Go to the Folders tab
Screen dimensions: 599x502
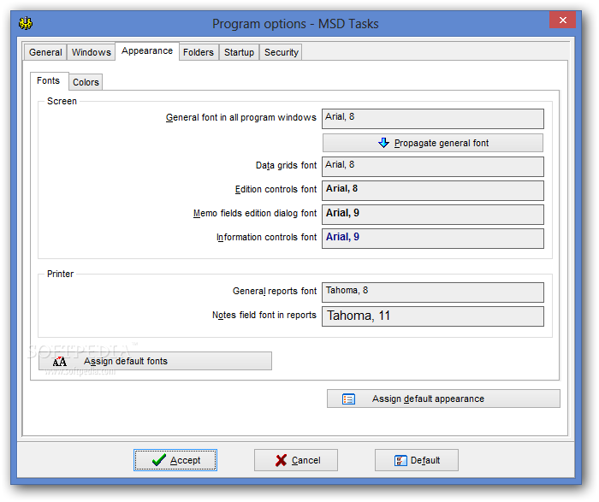199,52
